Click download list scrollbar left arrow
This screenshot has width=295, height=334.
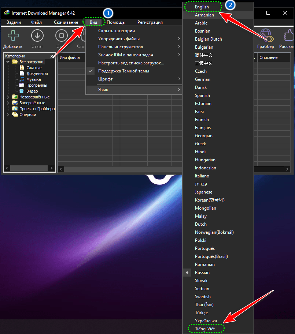(x=61, y=169)
